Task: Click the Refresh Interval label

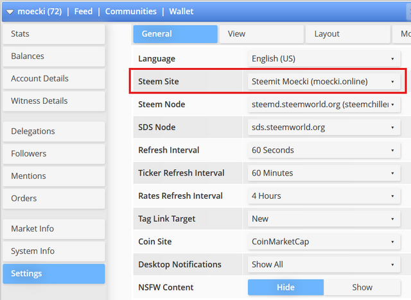Action: 168,150
